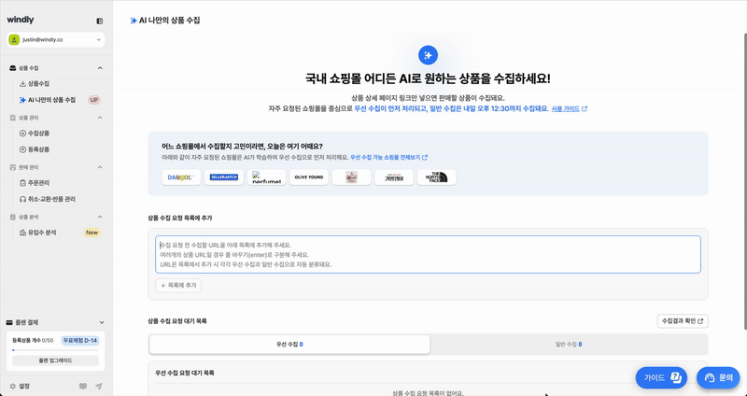This screenshot has height=396, width=747.
Task: Click the gear icon beside 설정
Action: pyautogui.click(x=13, y=387)
